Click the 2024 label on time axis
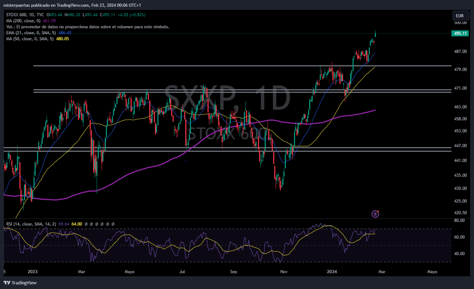The image size is (474, 289). [332, 272]
